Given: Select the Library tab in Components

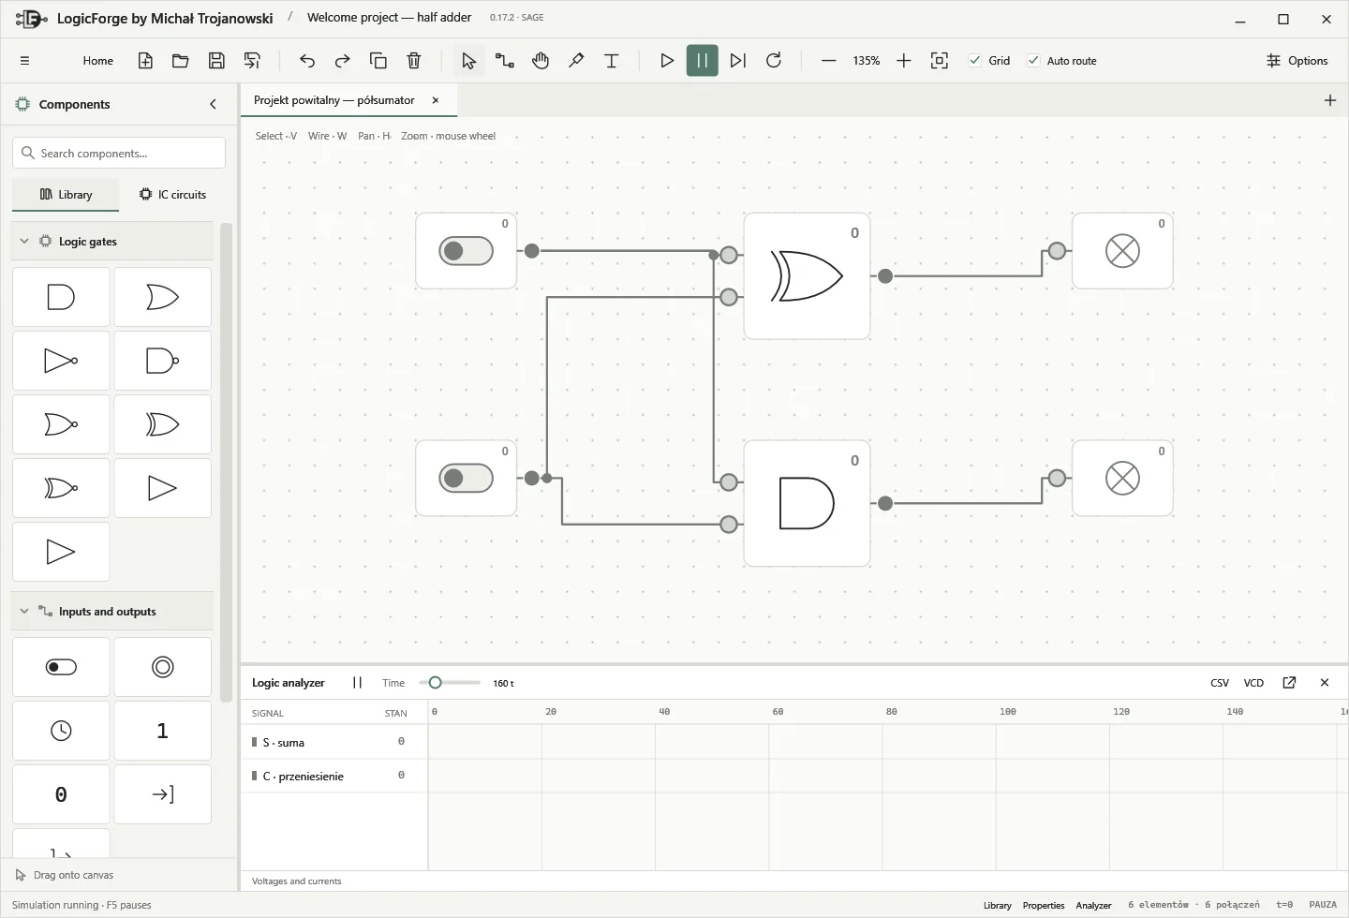Looking at the screenshot, I should (67, 195).
